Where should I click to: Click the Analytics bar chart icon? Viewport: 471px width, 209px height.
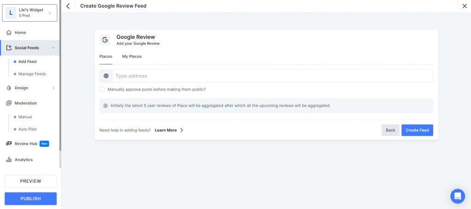coord(9,160)
